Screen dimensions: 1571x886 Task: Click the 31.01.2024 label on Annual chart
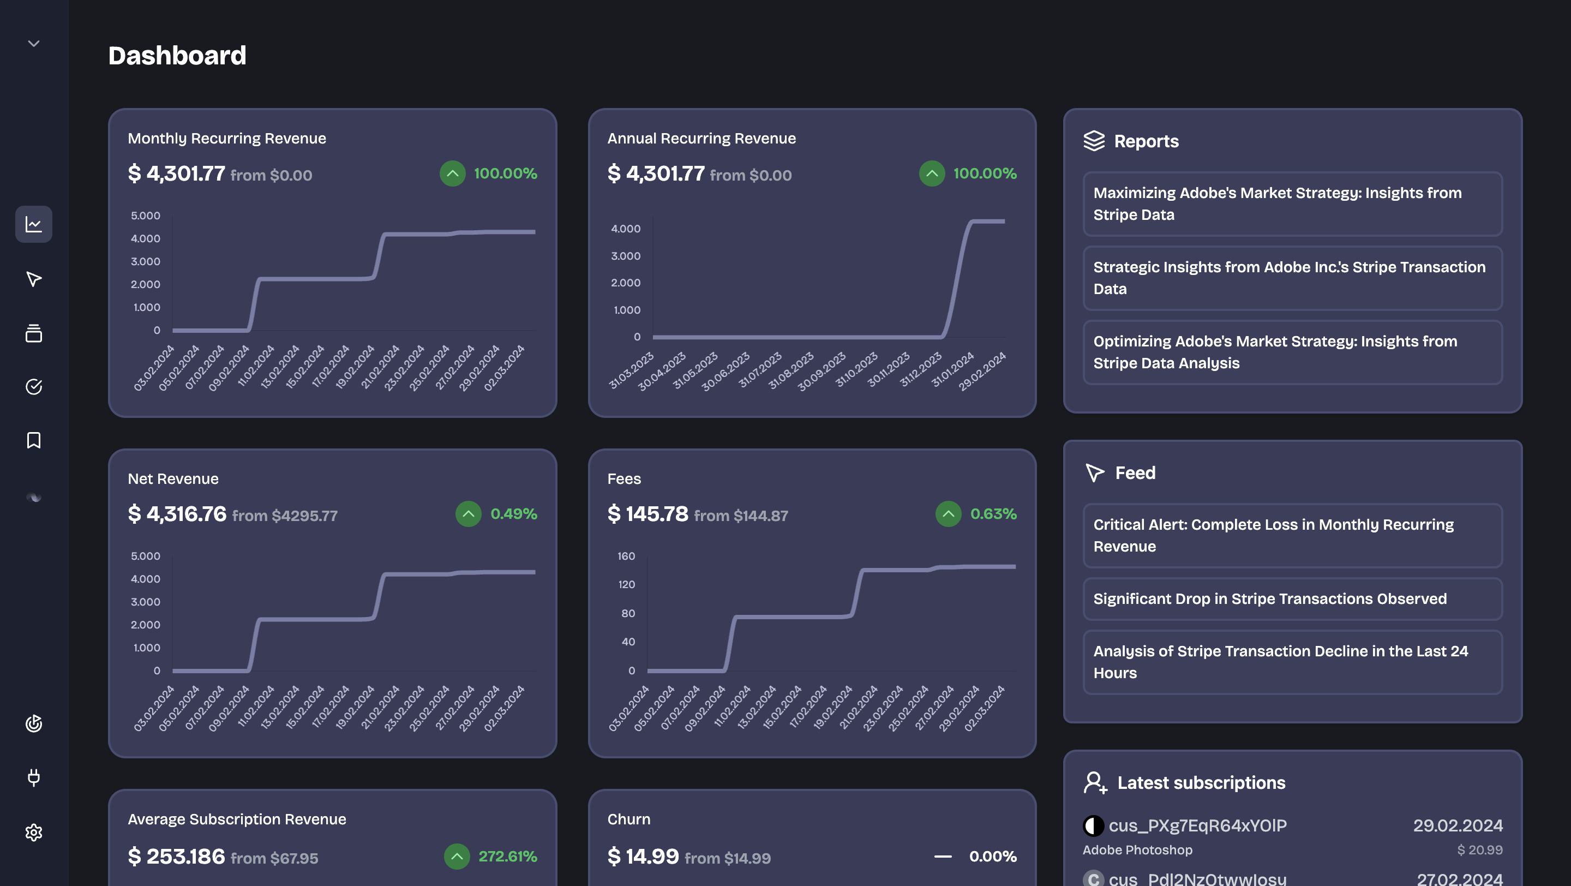tap(952, 369)
